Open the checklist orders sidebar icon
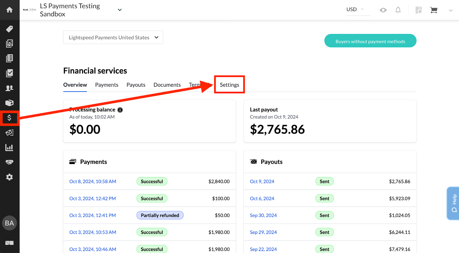The height and width of the screenshot is (253, 459). tap(9, 73)
